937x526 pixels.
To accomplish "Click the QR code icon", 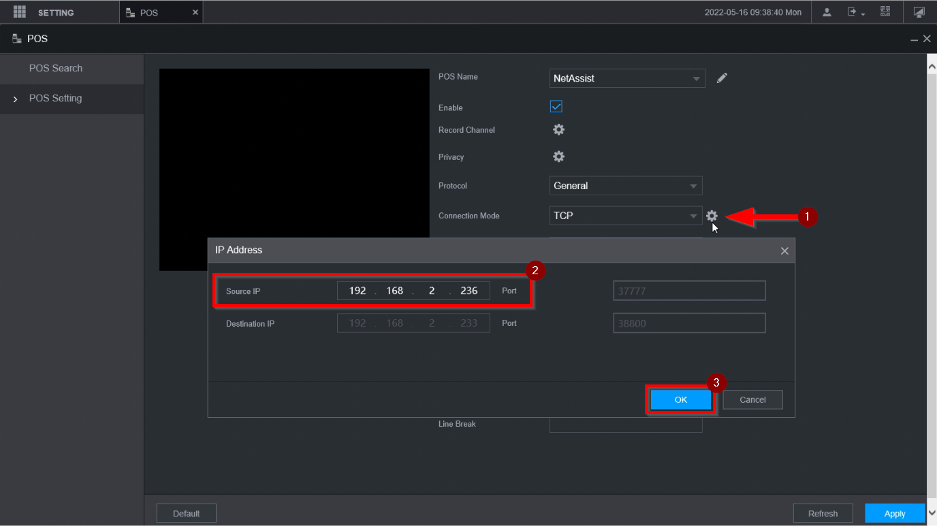I will pos(885,12).
